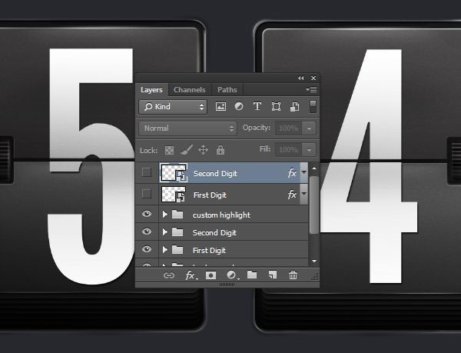Open the Normal blend mode dropdown
The height and width of the screenshot is (353, 461).
pos(188,128)
